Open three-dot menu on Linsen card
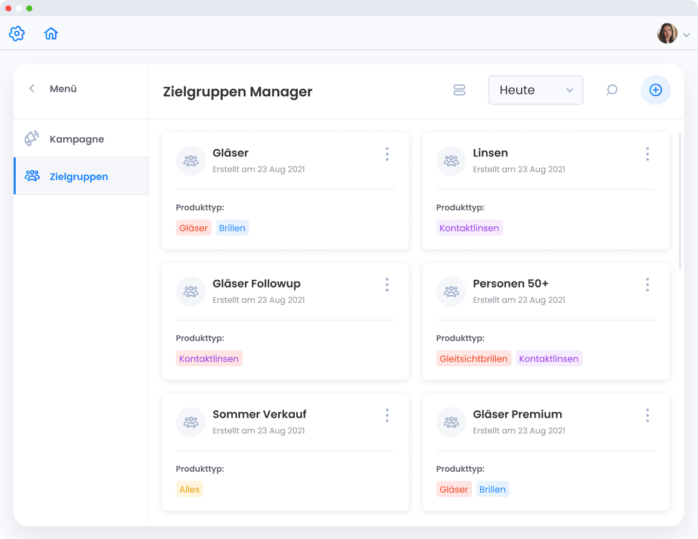Viewport: 698px width, 539px height. (647, 154)
